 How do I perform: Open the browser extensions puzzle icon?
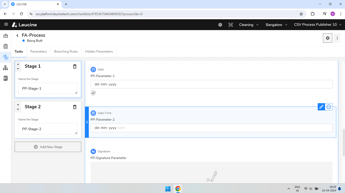[313, 14]
